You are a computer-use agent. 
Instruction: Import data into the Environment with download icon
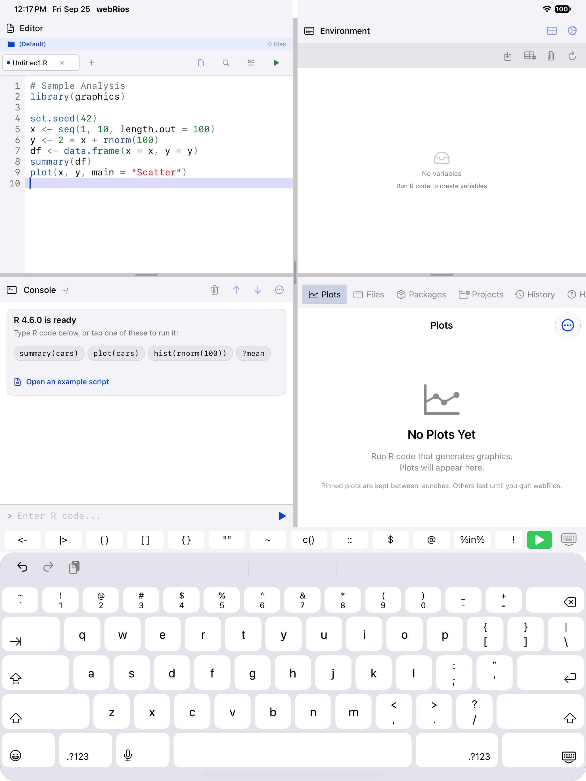(508, 56)
